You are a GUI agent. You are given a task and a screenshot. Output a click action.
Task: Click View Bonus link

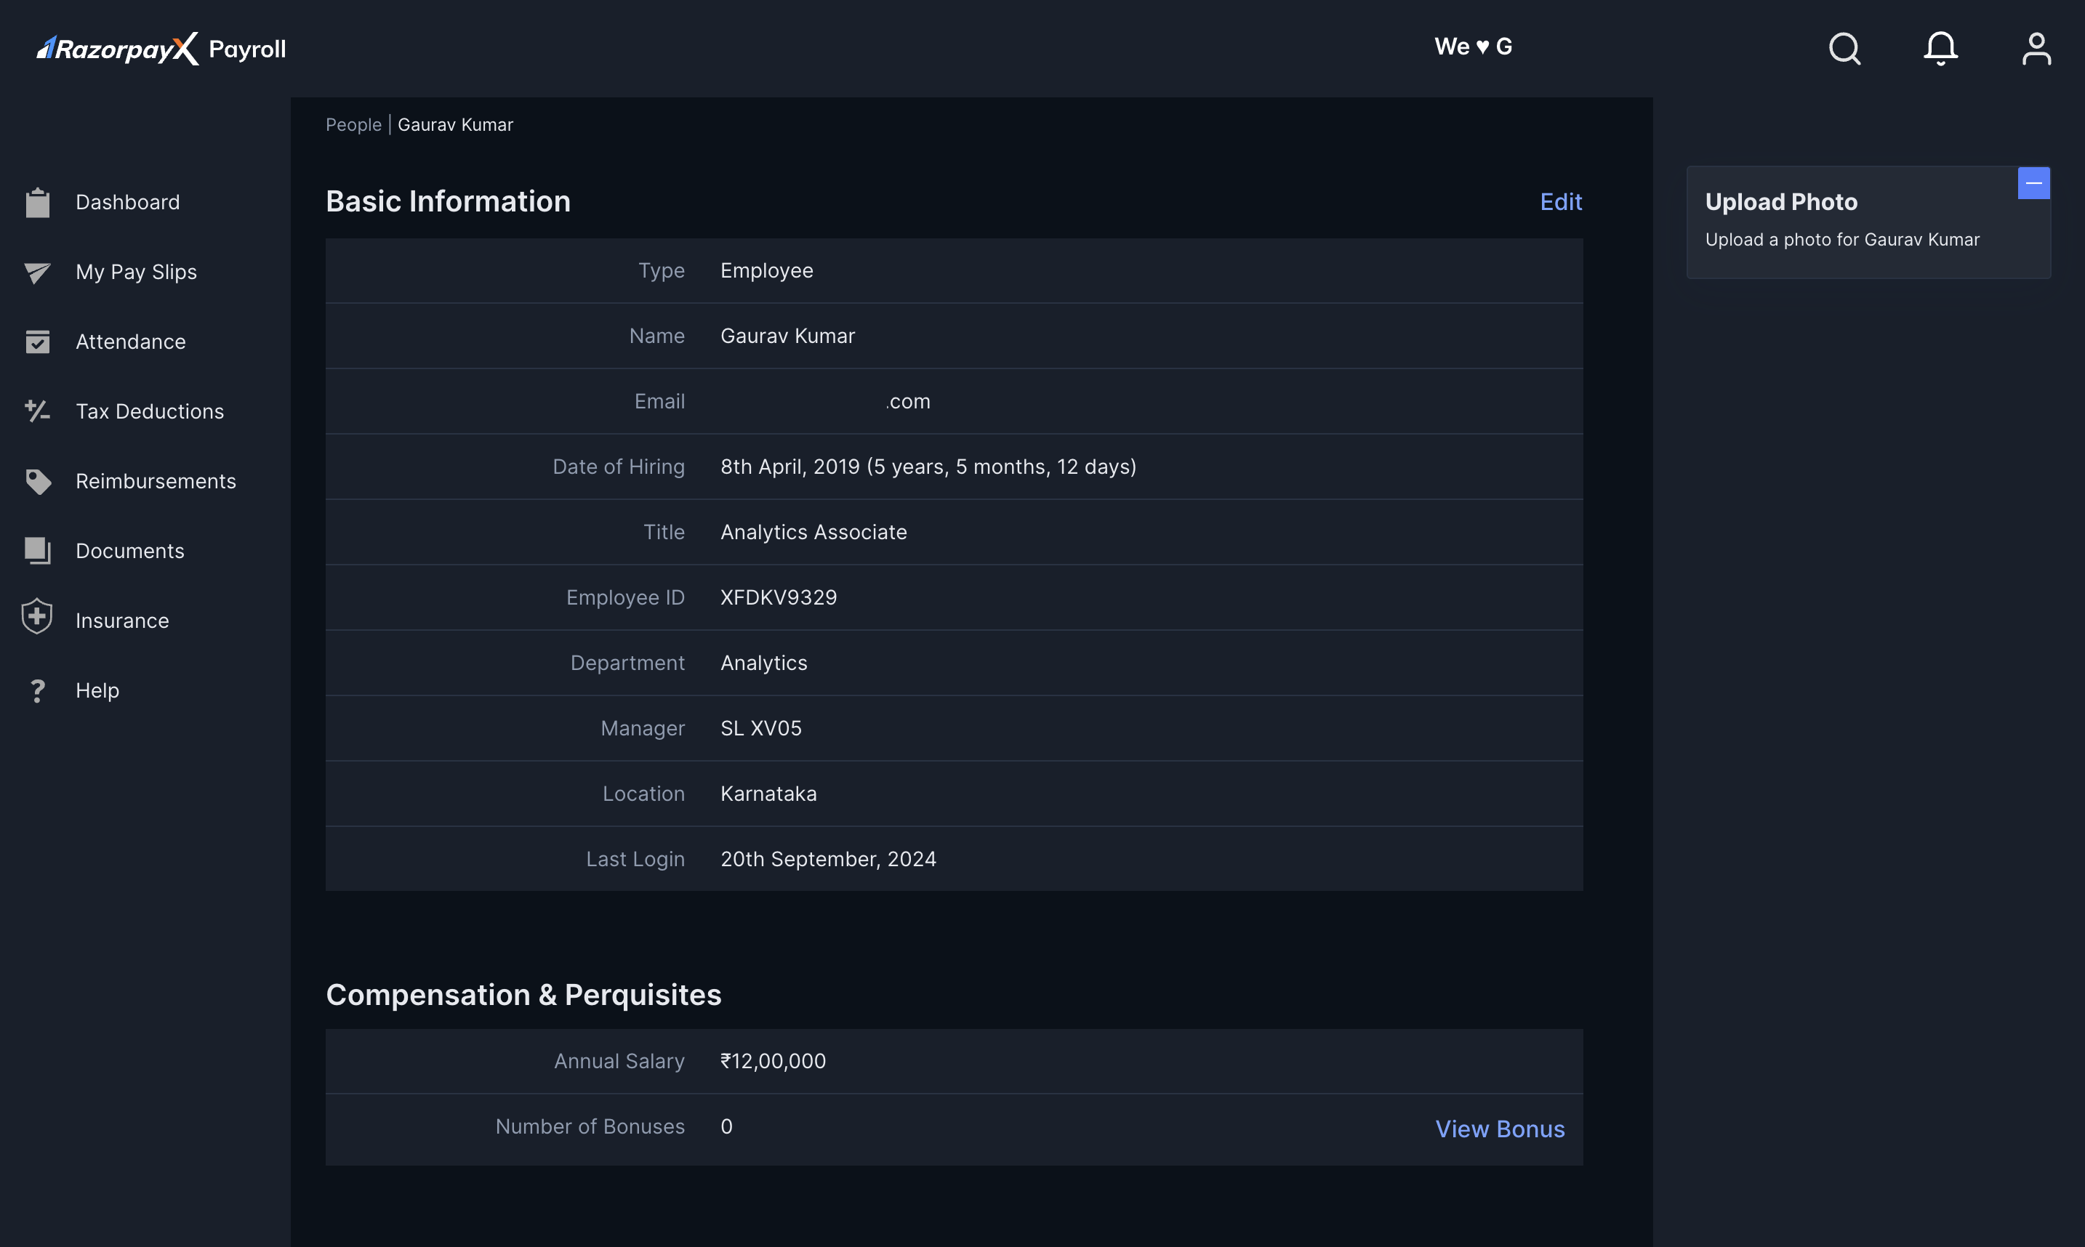click(1500, 1127)
